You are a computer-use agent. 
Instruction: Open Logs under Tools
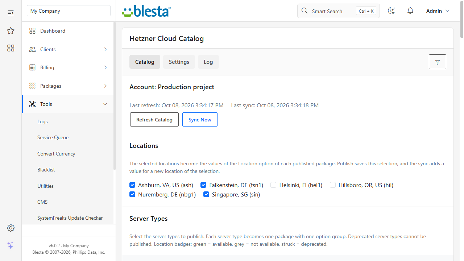pyautogui.click(x=42, y=121)
